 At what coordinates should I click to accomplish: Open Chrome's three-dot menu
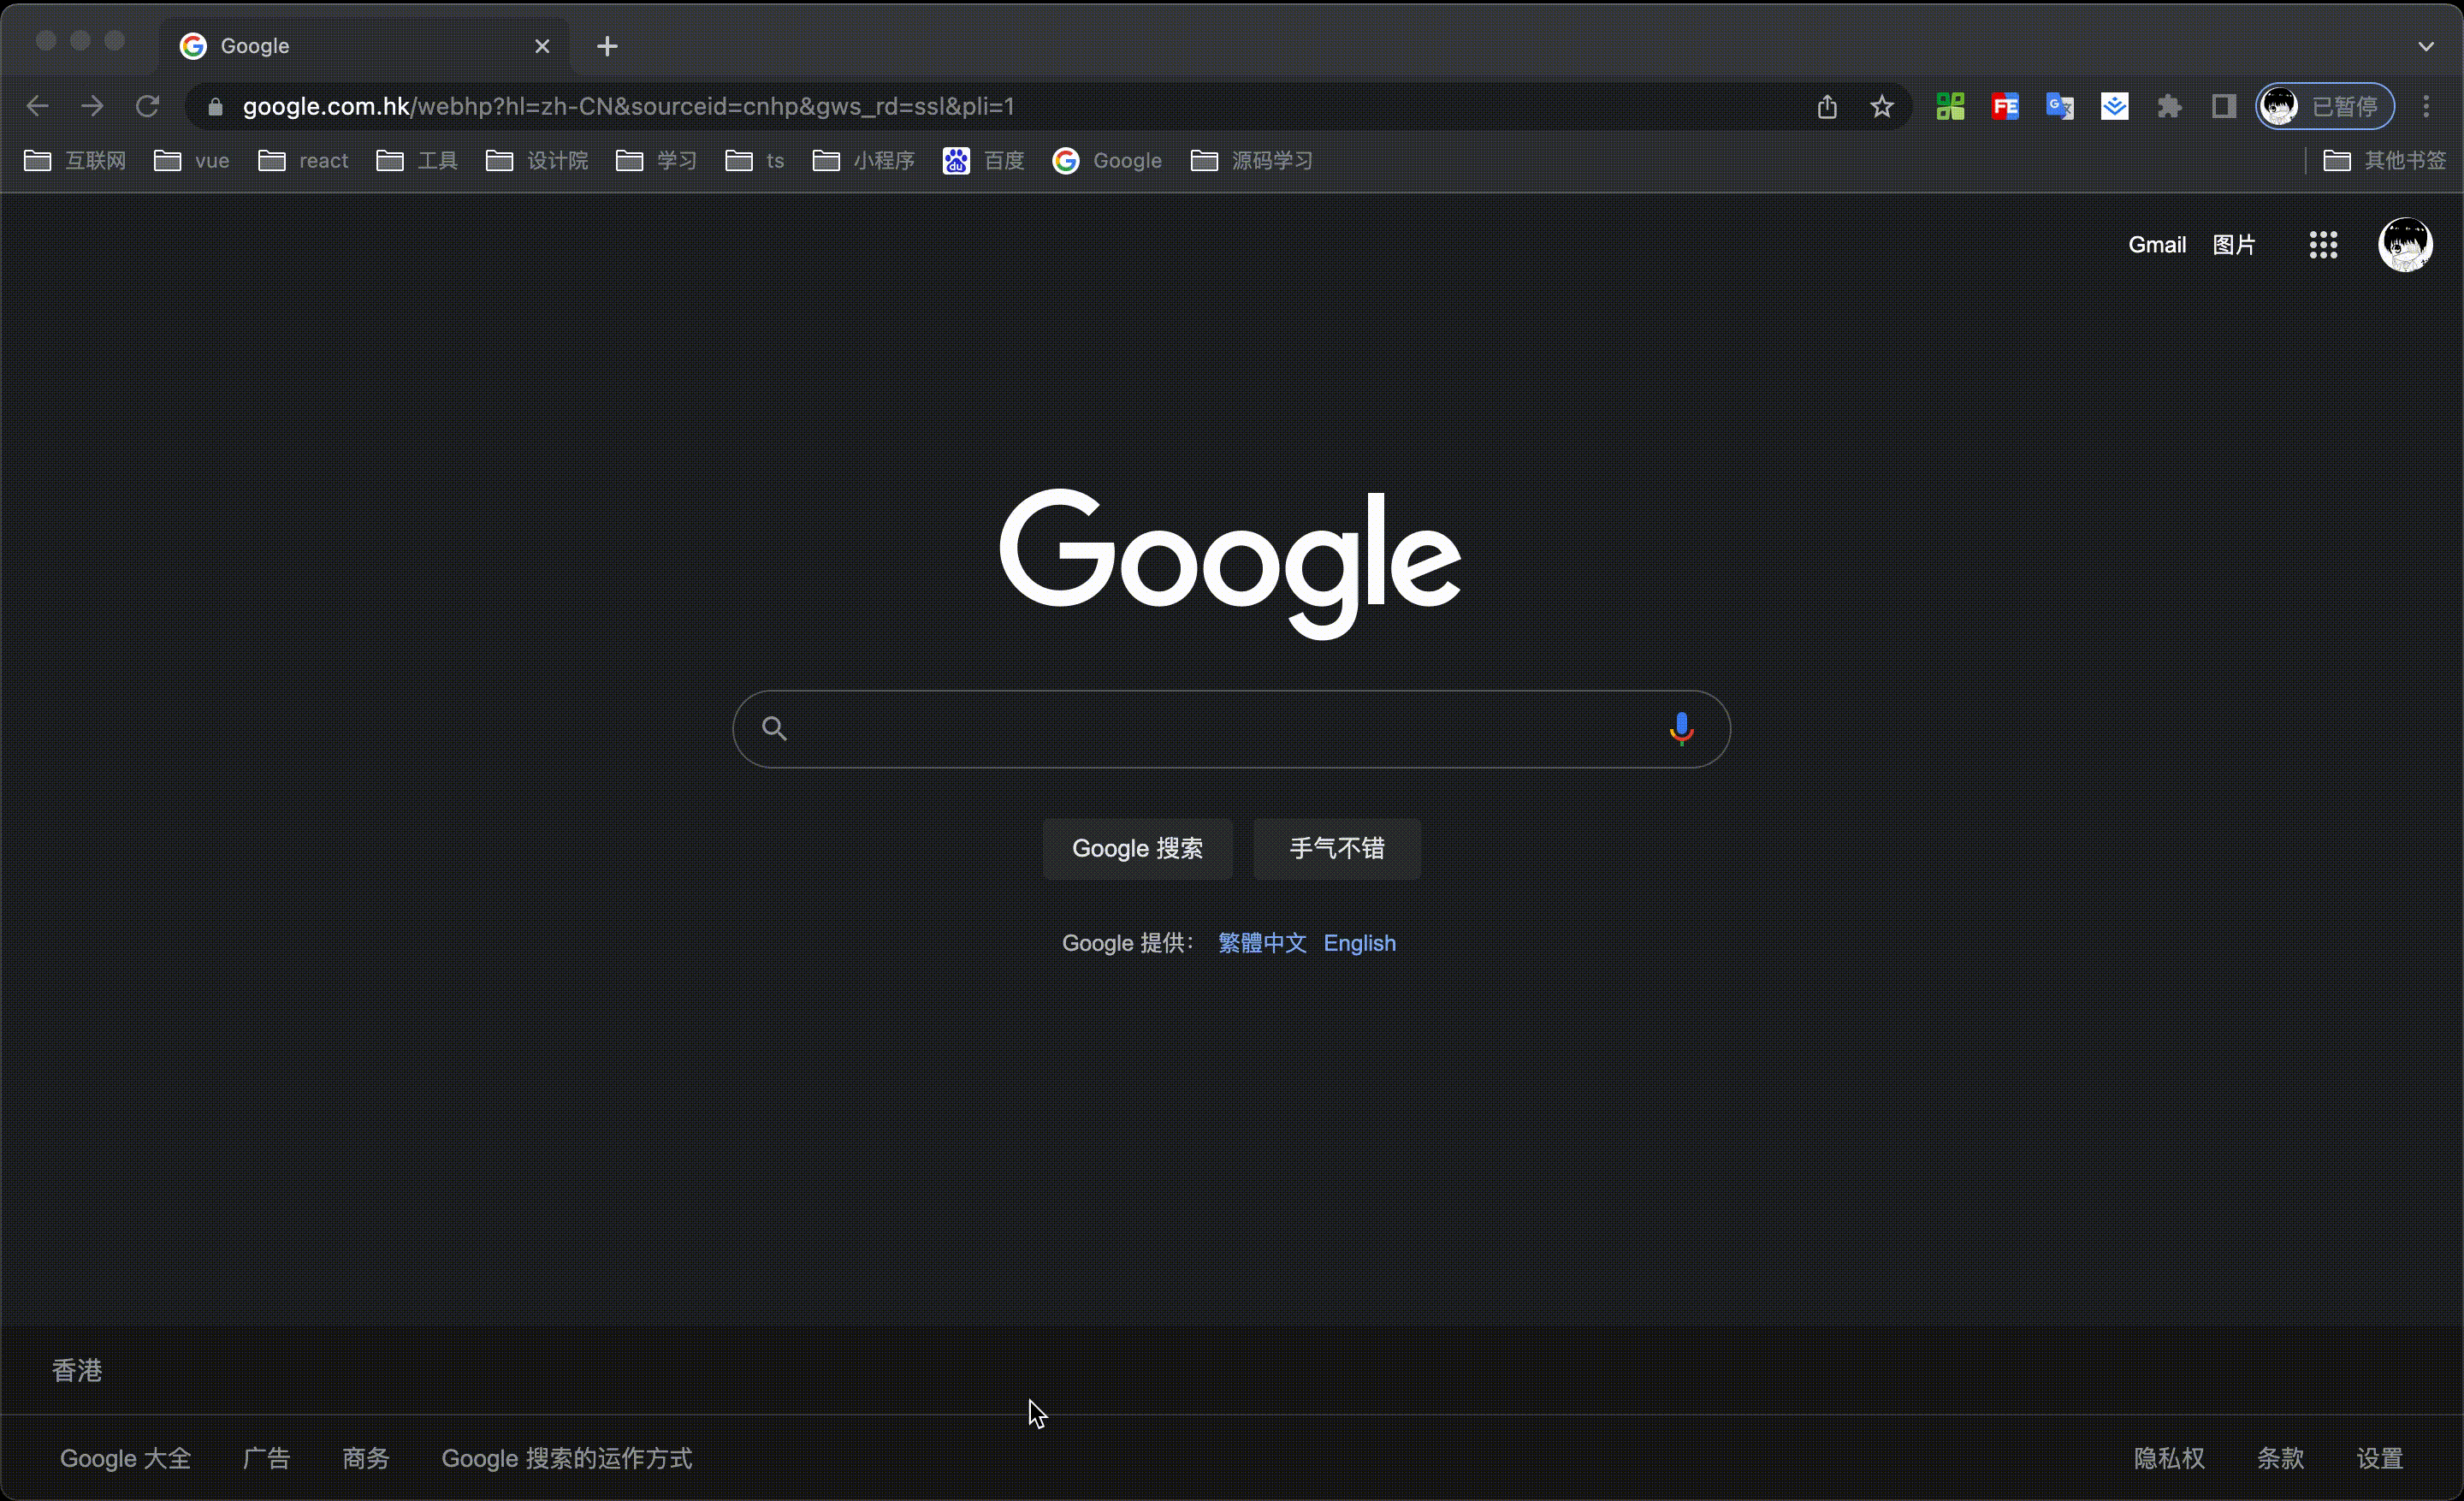2427,106
